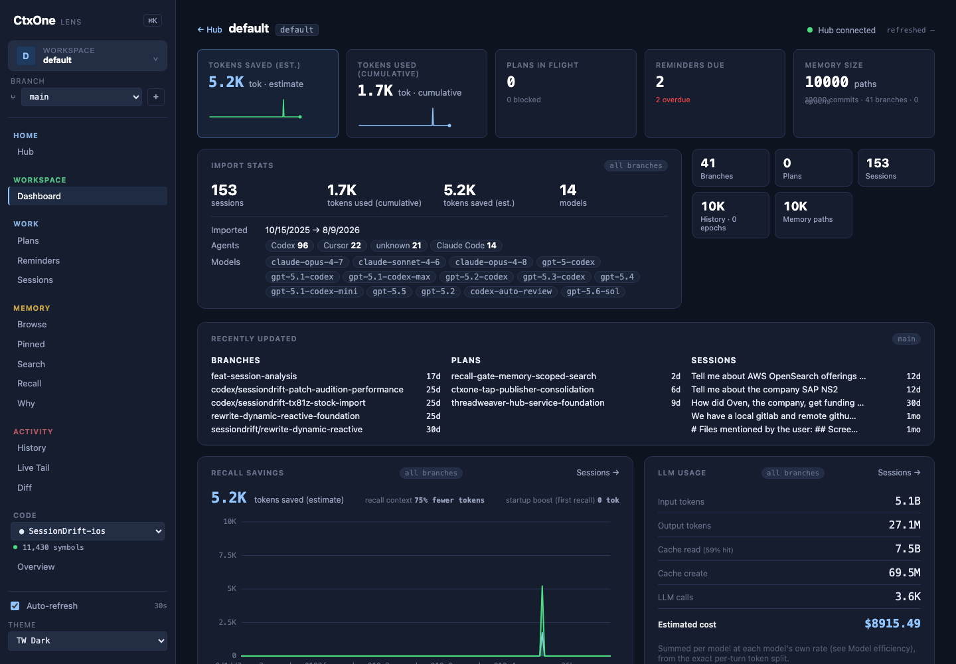Open the main branch dropdown

click(82, 97)
